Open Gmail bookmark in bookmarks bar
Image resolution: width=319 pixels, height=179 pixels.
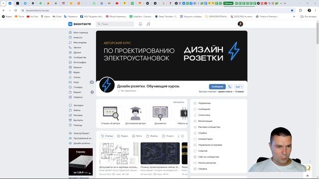(x=57, y=16)
